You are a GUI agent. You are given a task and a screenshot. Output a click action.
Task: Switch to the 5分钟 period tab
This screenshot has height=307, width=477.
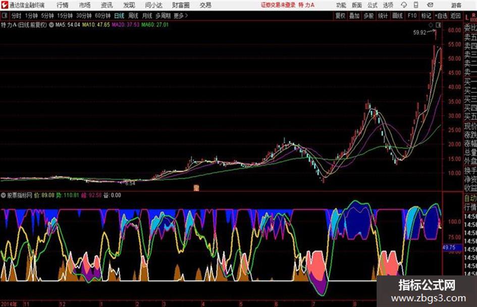tap(47, 16)
